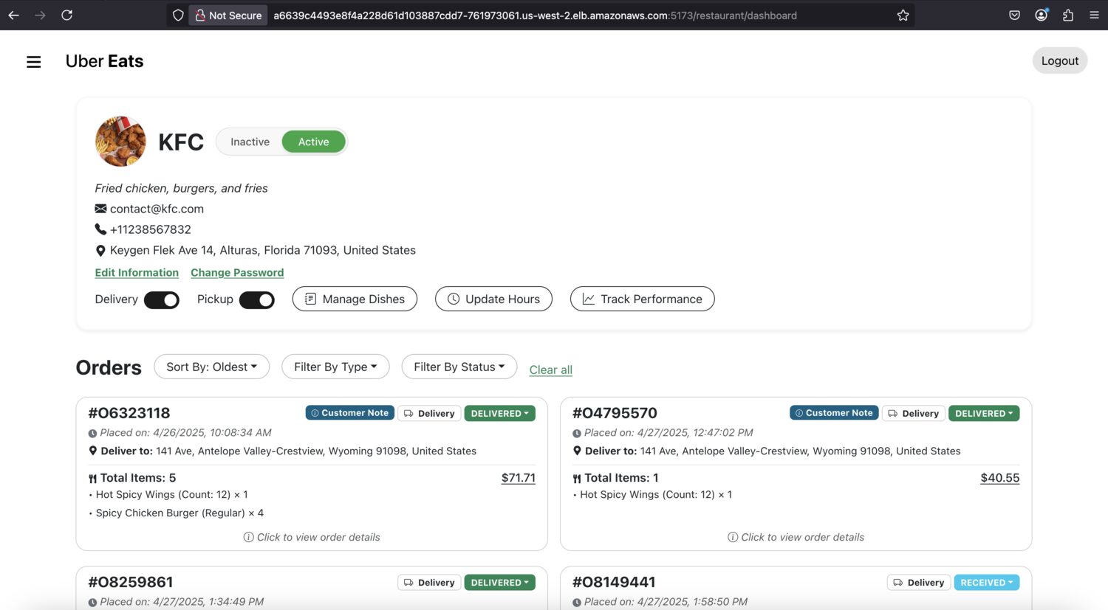Image resolution: width=1108 pixels, height=610 pixels.
Task: Open order #06323118 heading
Action: 129,413
